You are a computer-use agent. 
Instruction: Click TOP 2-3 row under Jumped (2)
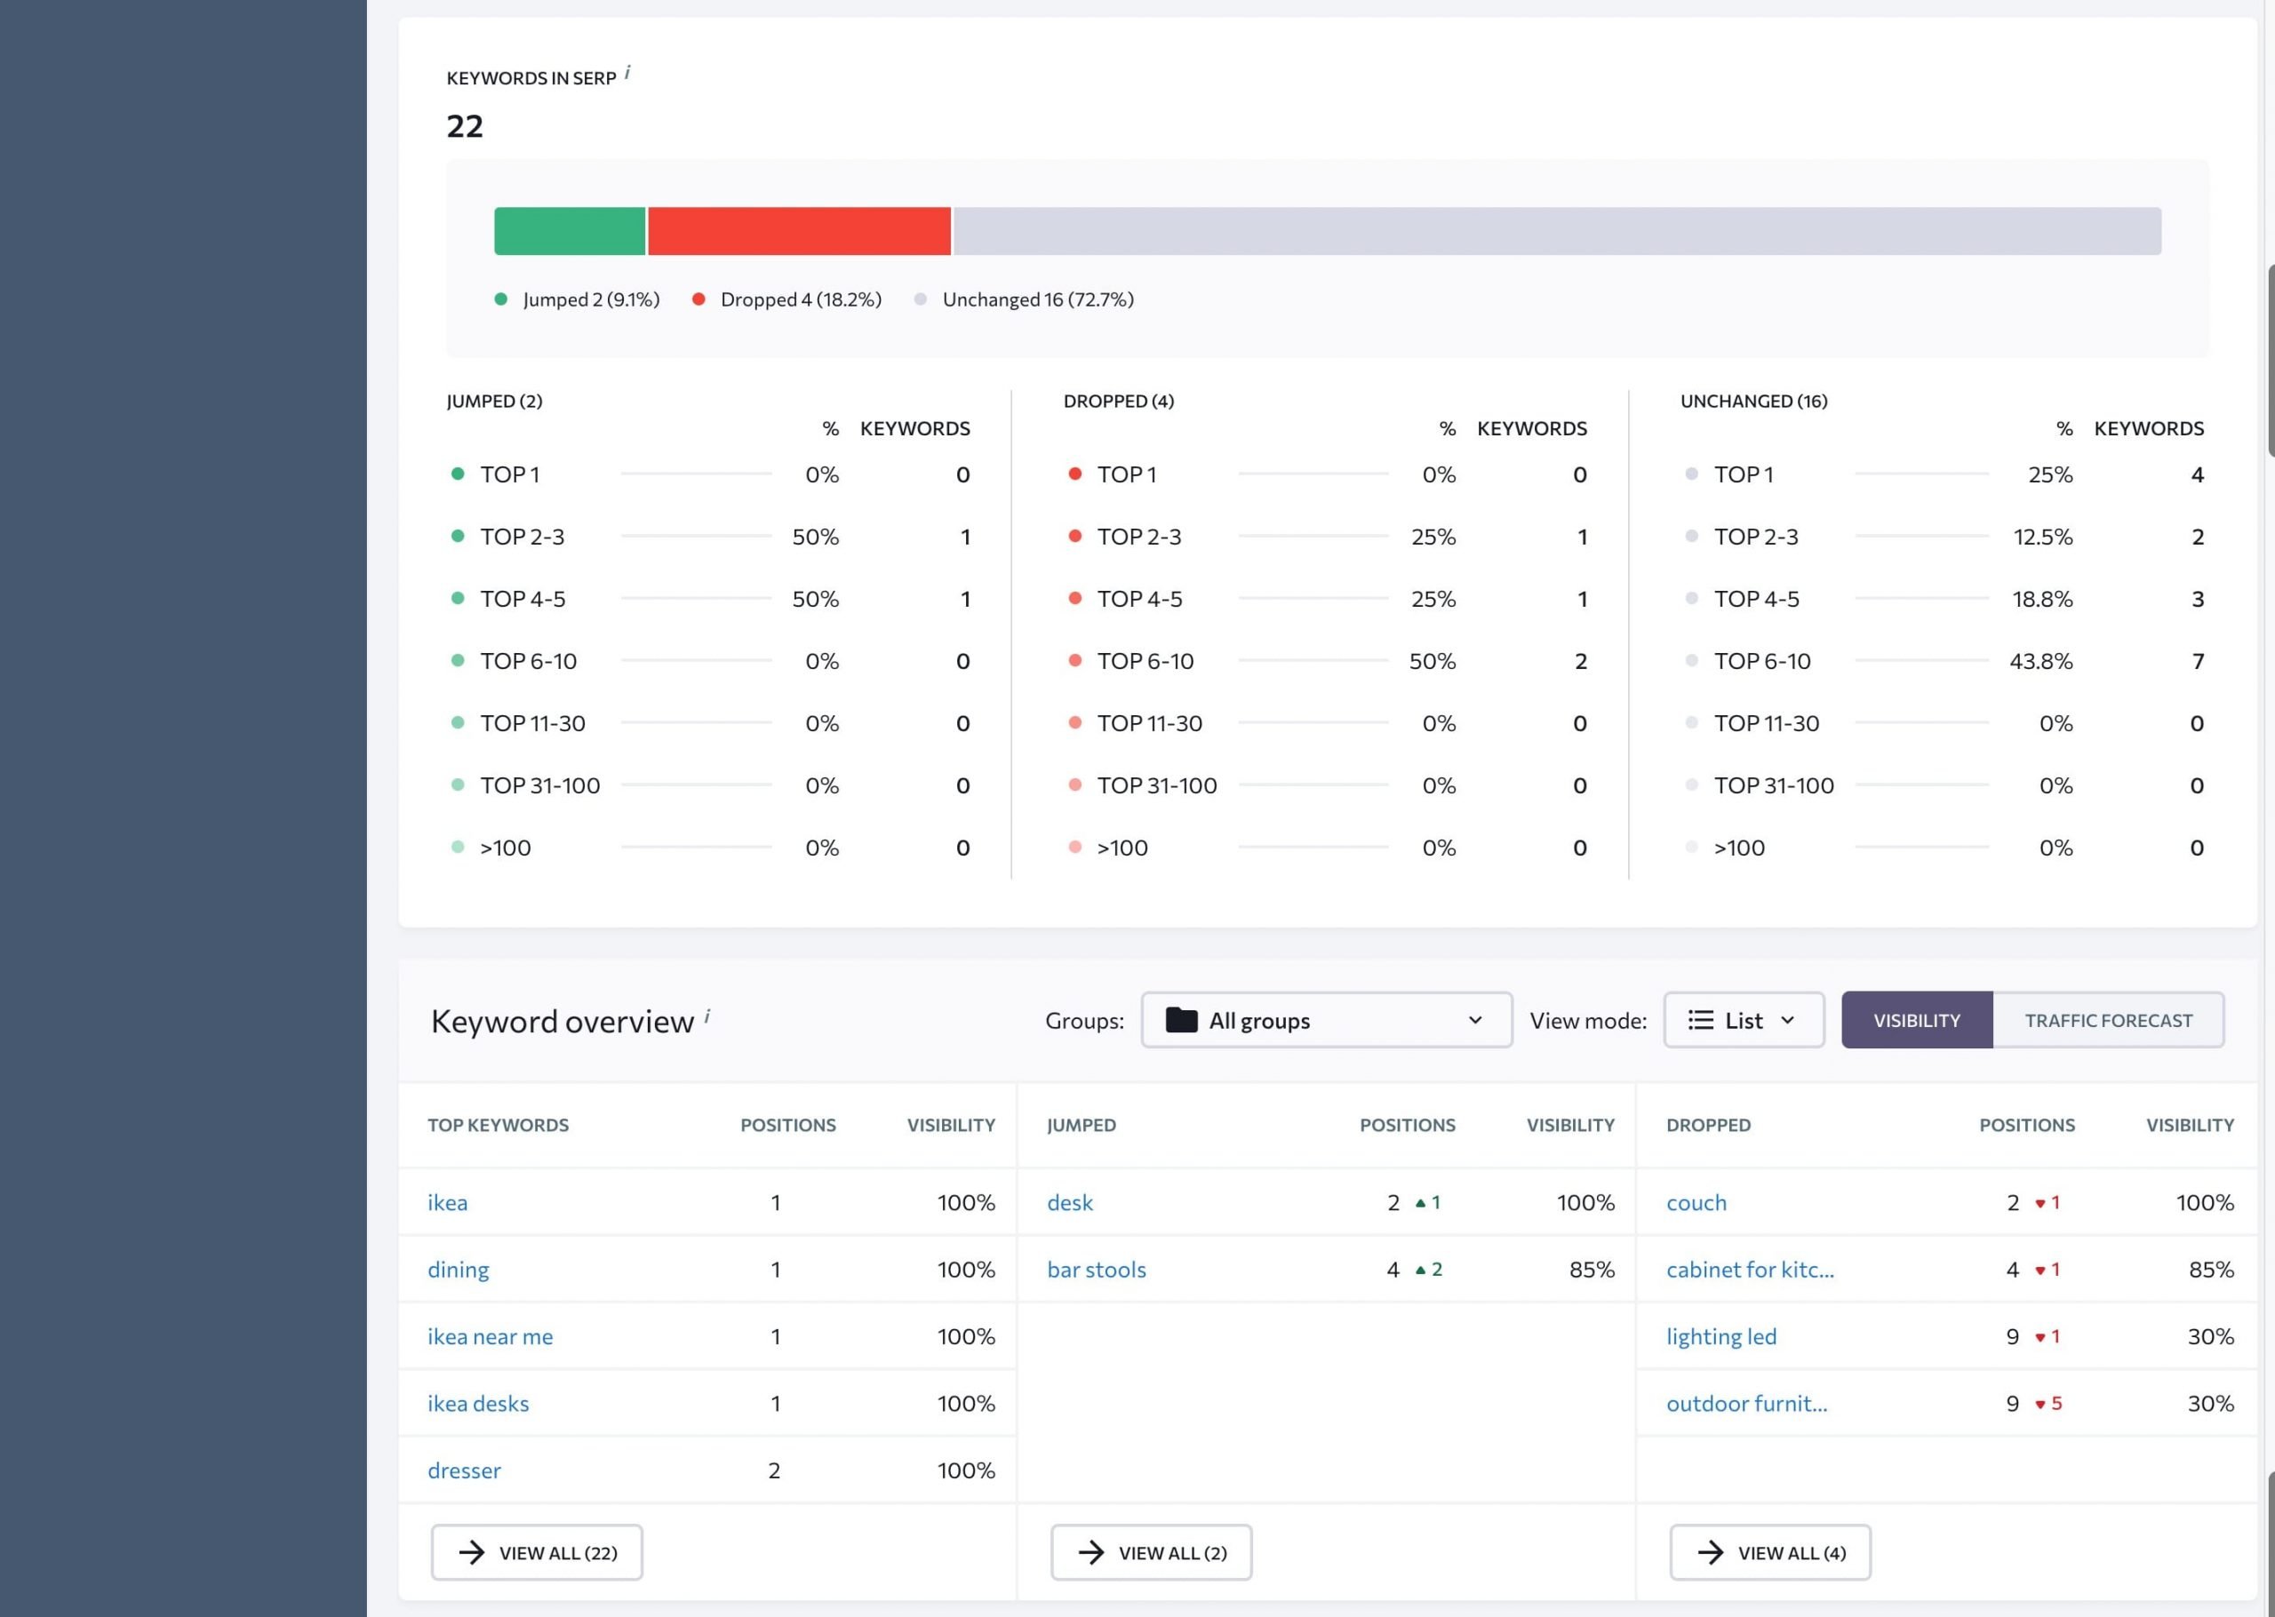[711, 537]
